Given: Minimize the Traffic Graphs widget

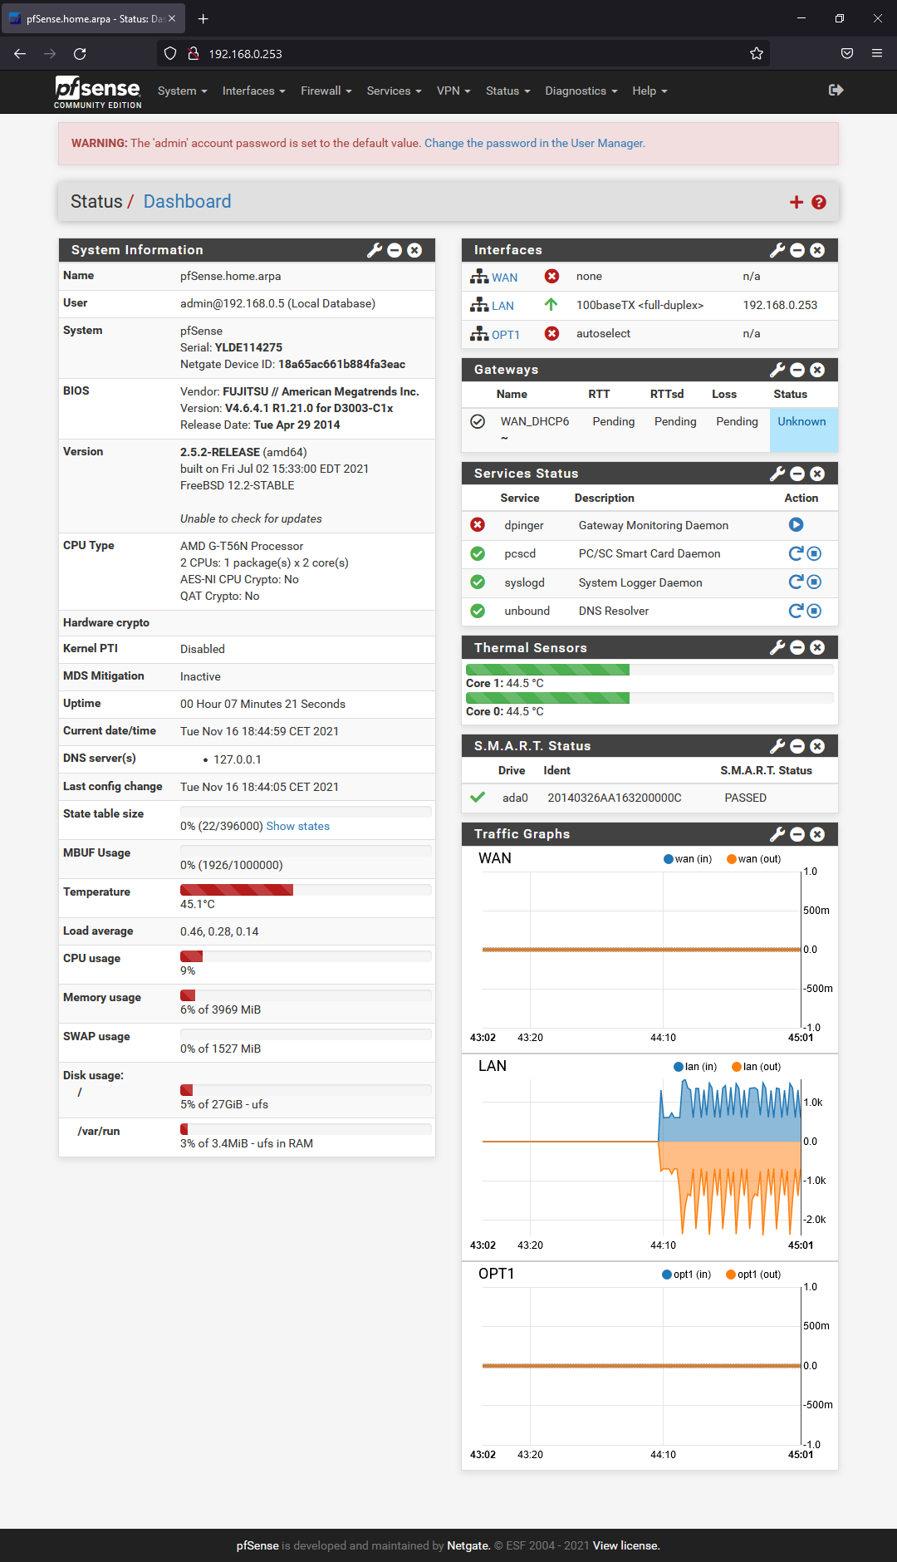Looking at the screenshot, I should [x=797, y=834].
